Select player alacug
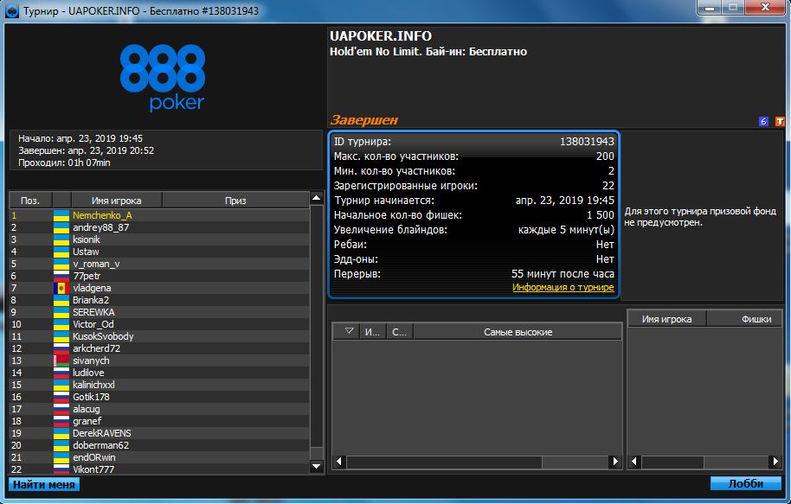This screenshot has width=791, height=504. click(159, 409)
